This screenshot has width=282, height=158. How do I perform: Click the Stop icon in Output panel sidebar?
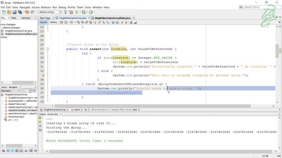[40, 126]
